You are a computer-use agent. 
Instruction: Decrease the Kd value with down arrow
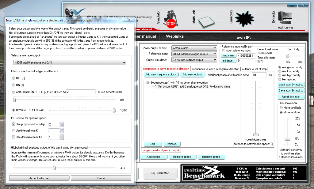tap(62, 138)
